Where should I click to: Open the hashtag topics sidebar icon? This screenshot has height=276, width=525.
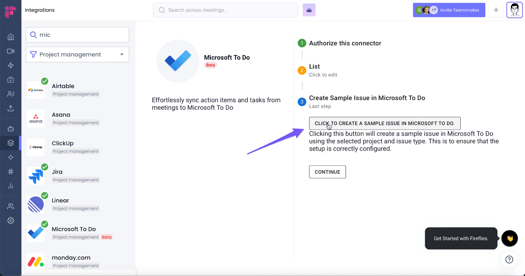click(x=11, y=172)
